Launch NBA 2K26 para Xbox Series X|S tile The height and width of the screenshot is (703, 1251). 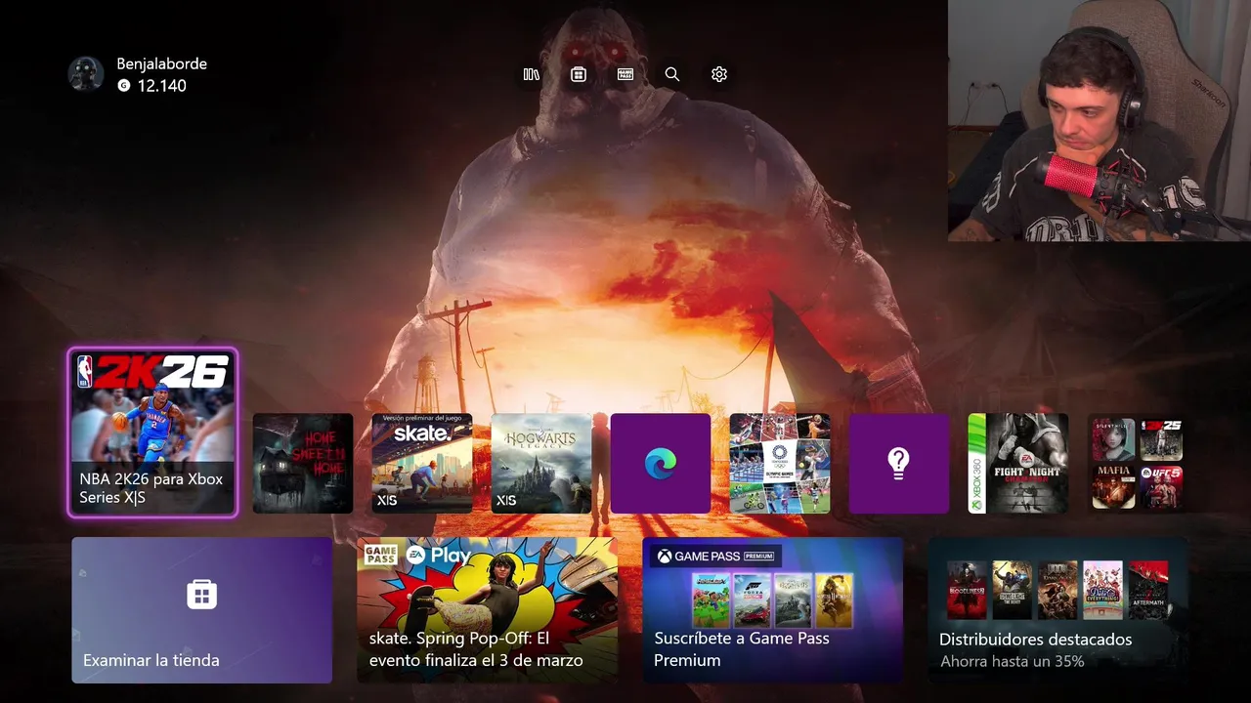point(152,432)
